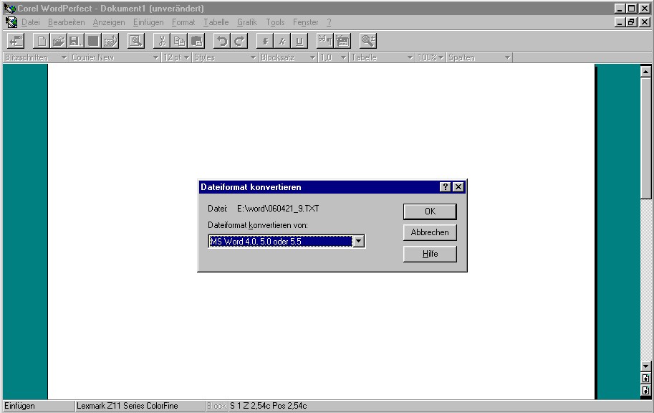This screenshot has width=654, height=413.
Task: Click the Hilfe button
Action: 430,254
